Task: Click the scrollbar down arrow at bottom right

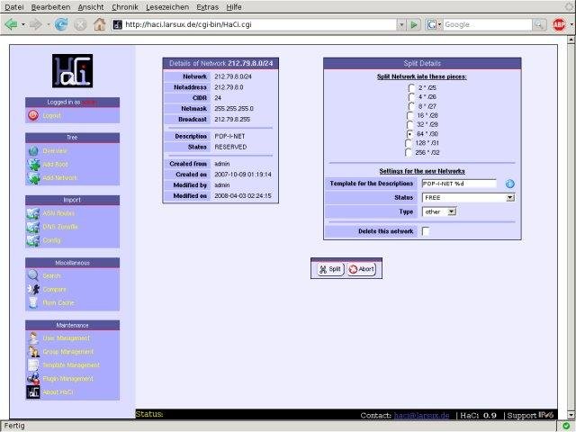Action: point(571,415)
